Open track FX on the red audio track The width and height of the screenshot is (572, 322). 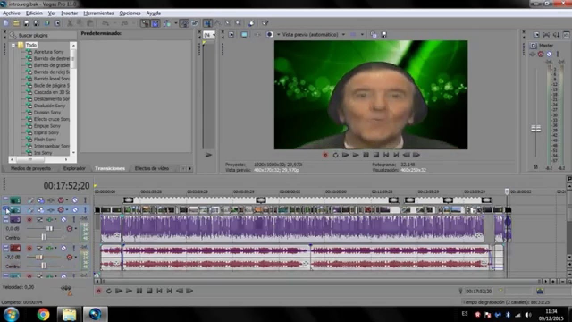pyautogui.click(x=50, y=248)
